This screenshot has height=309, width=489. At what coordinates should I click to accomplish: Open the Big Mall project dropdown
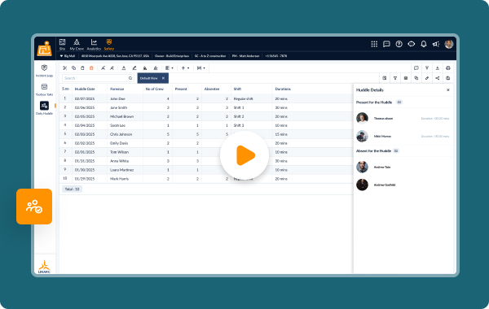pyautogui.click(x=68, y=56)
